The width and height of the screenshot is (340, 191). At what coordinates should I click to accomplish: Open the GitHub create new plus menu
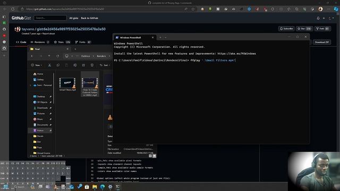(x=324, y=18)
